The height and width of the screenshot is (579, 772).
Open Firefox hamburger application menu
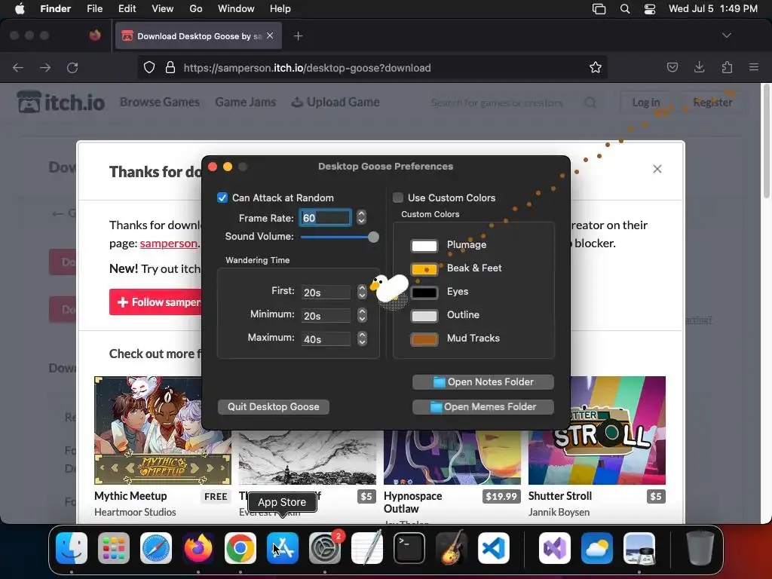pyautogui.click(x=754, y=67)
